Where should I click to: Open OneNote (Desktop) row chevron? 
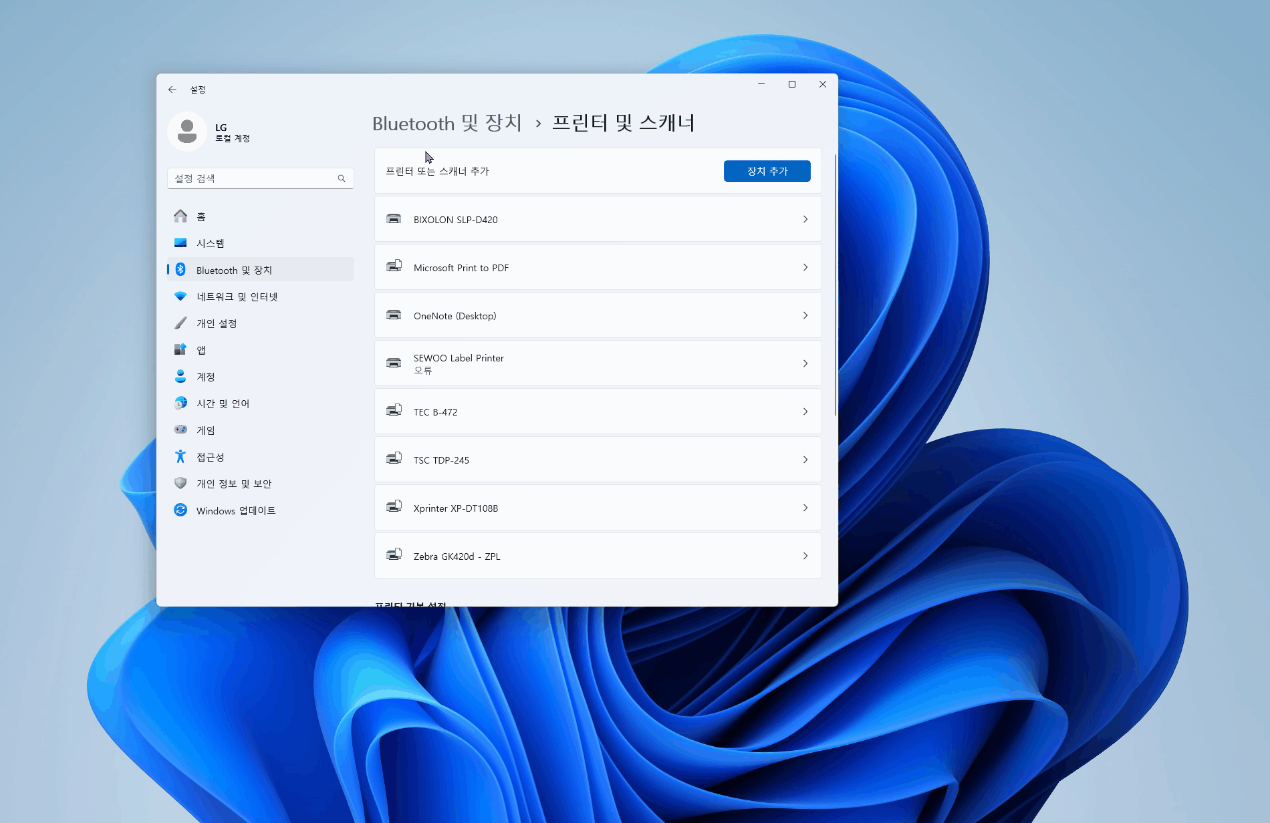805,315
